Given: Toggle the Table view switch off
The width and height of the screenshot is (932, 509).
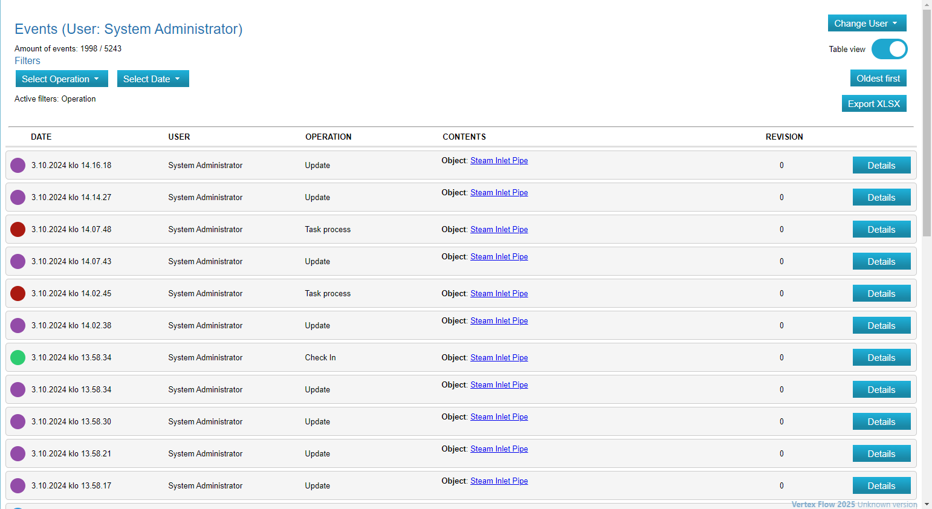Looking at the screenshot, I should point(889,49).
